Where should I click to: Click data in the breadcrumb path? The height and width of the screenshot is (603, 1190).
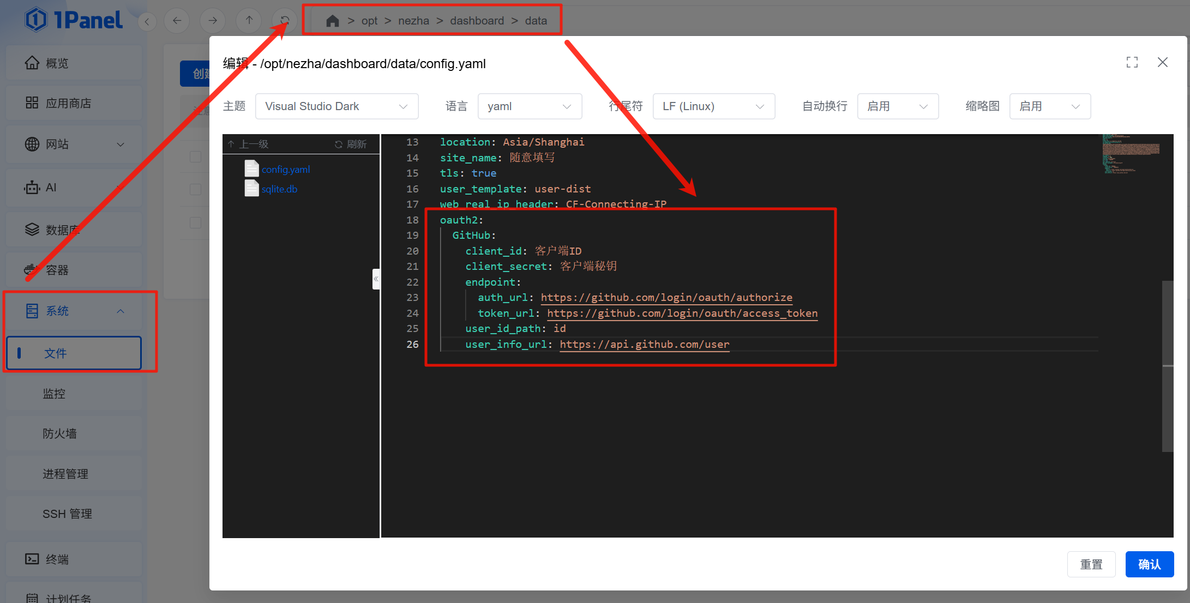[x=536, y=21]
